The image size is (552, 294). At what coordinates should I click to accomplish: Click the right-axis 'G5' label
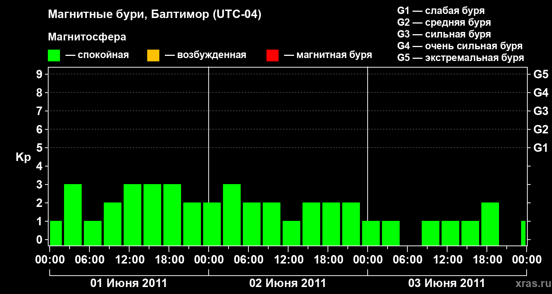541,74
